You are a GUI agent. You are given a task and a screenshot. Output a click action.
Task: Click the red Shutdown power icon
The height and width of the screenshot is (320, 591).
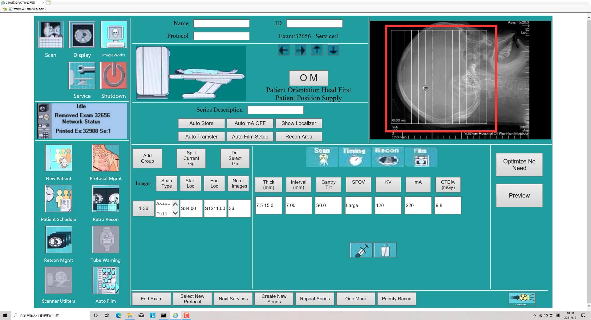point(113,75)
